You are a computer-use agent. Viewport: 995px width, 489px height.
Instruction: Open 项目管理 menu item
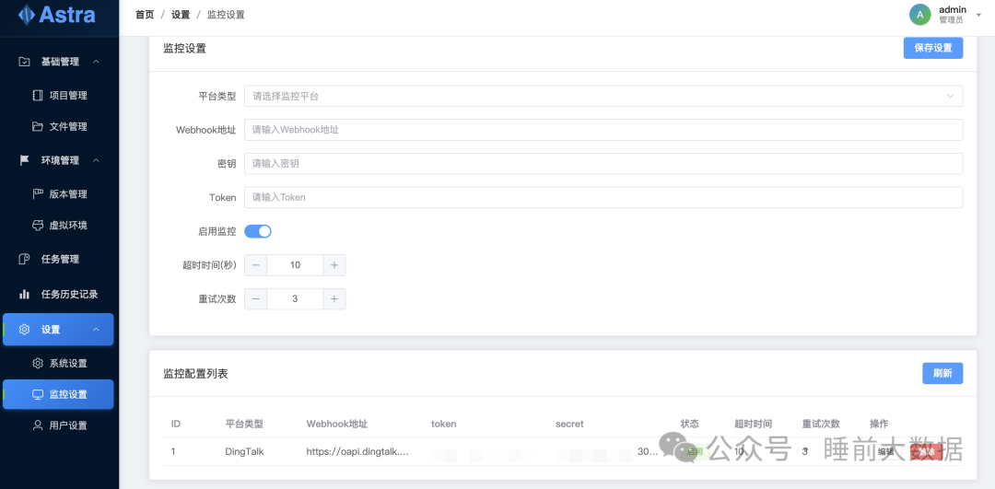coord(58,96)
